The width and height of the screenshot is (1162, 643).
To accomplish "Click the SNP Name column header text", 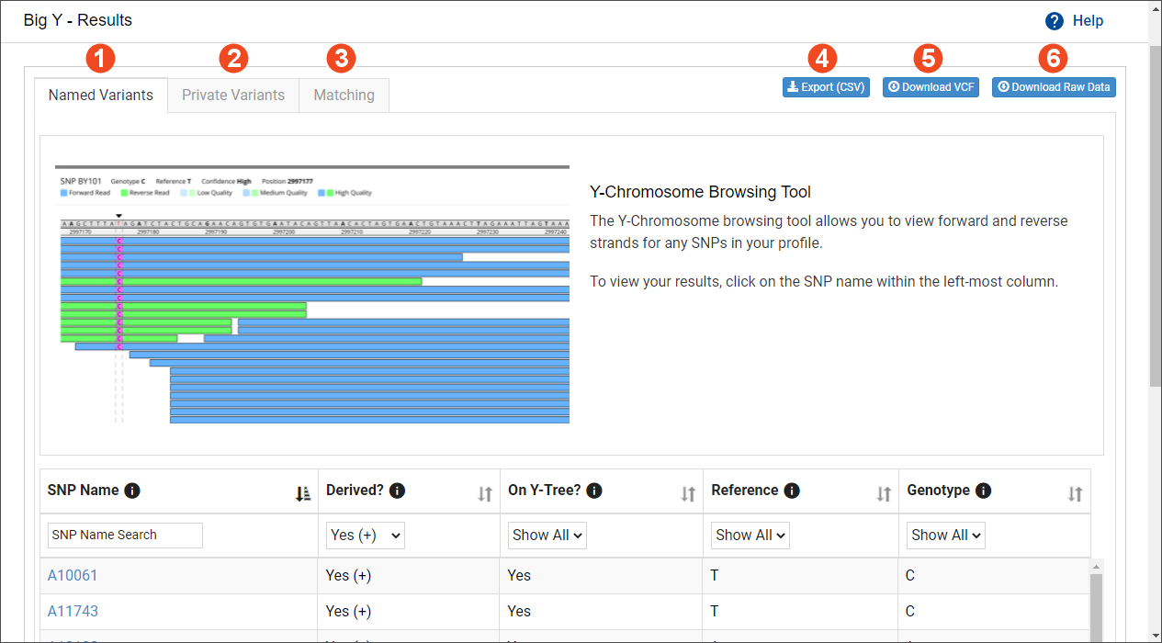I will tap(83, 491).
